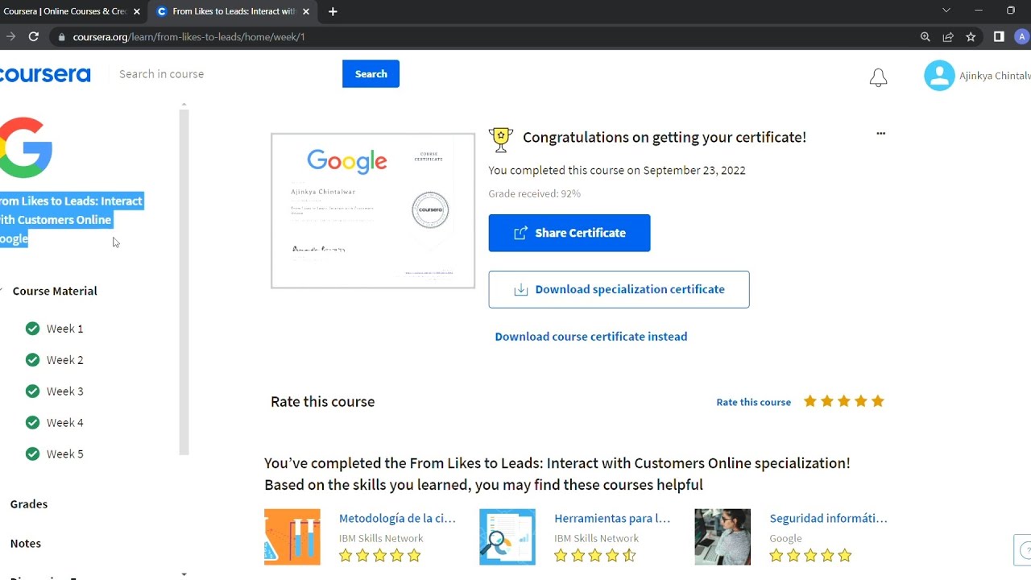This screenshot has height=580, width=1031.
Task: Click the sidebar scroll up arrow
Action: click(184, 105)
